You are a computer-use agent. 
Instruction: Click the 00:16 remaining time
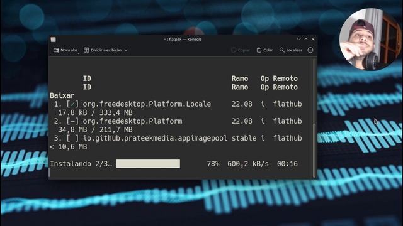(x=287, y=164)
